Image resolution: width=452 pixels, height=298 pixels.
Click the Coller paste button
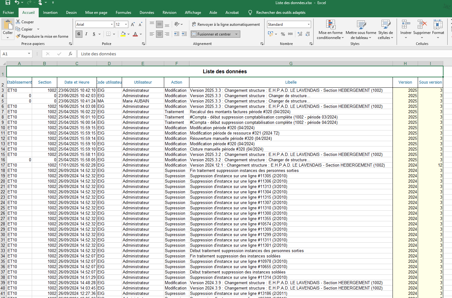click(8, 29)
